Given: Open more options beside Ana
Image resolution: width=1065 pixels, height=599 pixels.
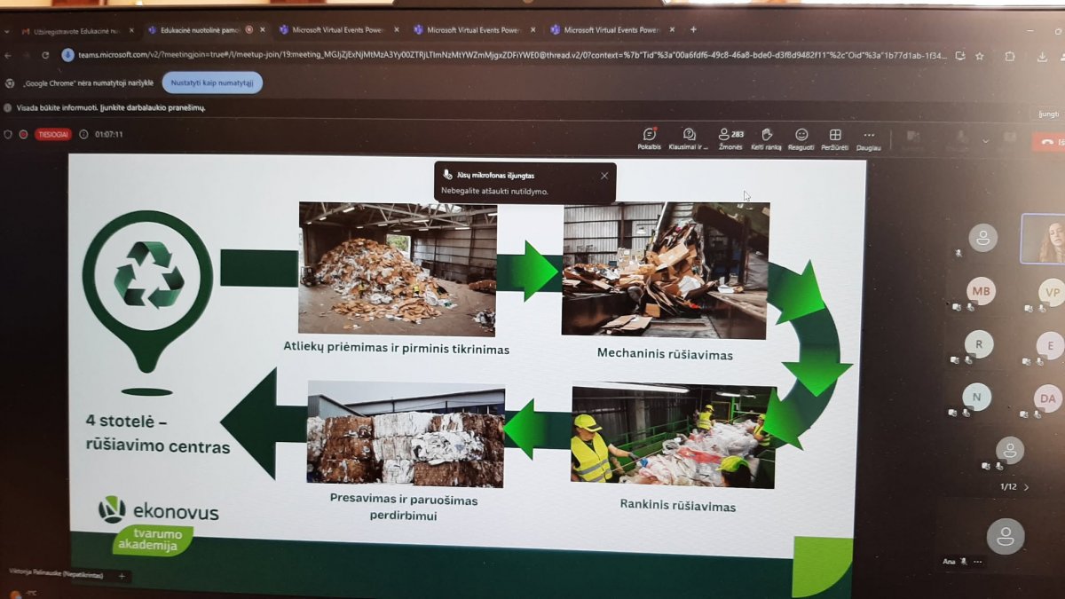Looking at the screenshot, I should tap(978, 562).
